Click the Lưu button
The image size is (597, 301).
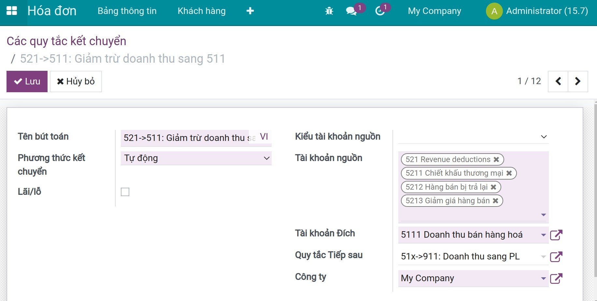click(27, 81)
